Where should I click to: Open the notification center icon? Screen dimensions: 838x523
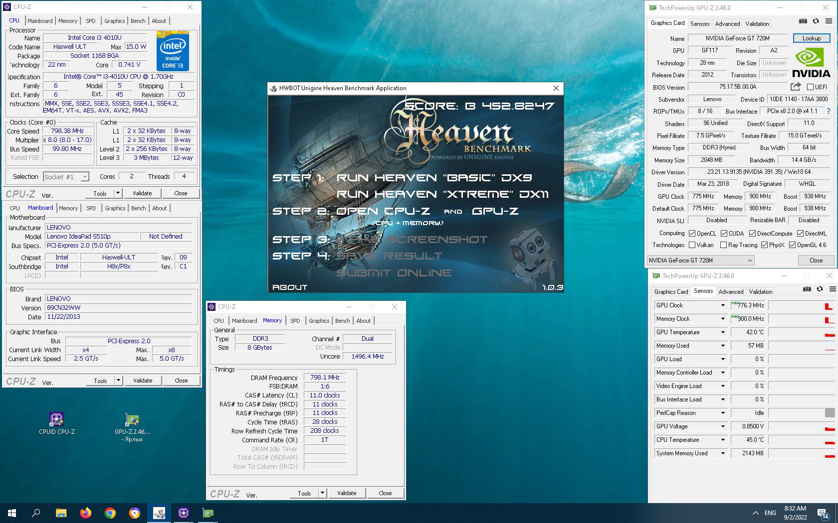point(823,513)
